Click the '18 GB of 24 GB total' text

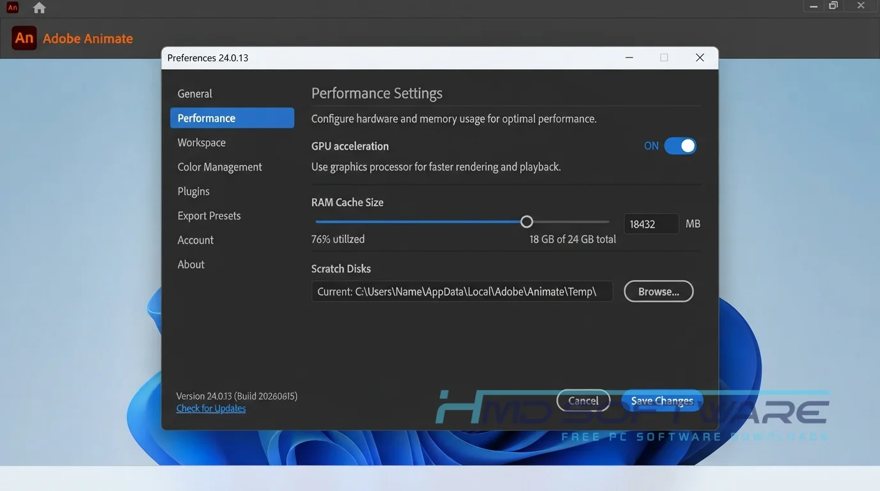[x=573, y=239]
